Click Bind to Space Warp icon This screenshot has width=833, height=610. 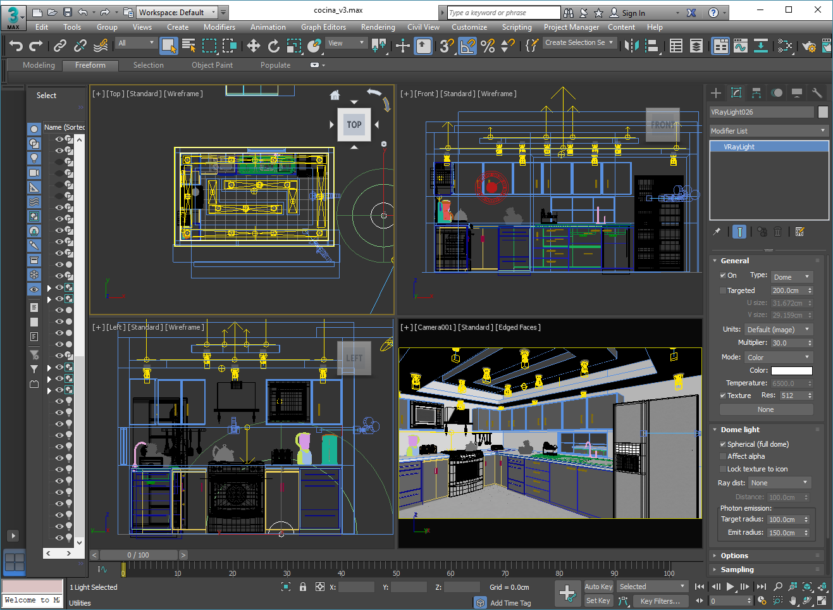(x=101, y=46)
